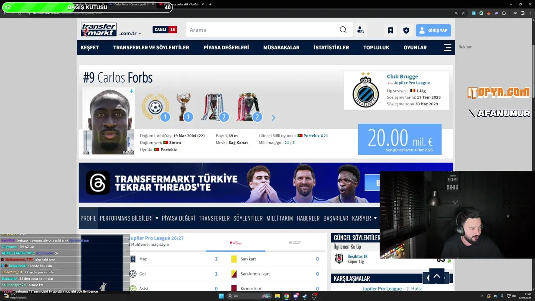Open the Piyasa Değerleri menu
The width and height of the screenshot is (535, 301).
point(226,48)
